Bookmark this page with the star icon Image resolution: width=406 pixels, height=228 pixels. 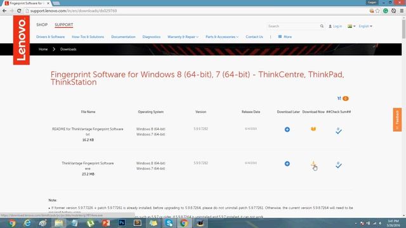point(377,11)
